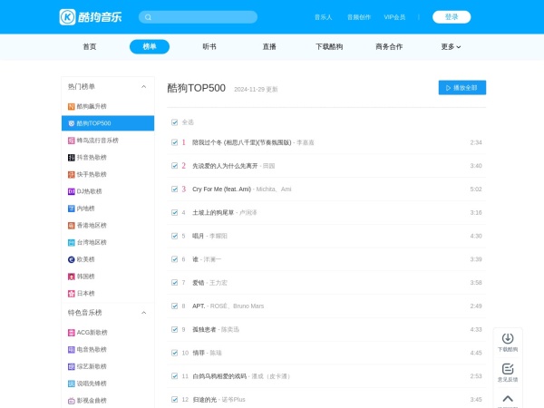Click the back-to-top arrow icon
Viewport: 544px width, 408px height.
pos(508,398)
